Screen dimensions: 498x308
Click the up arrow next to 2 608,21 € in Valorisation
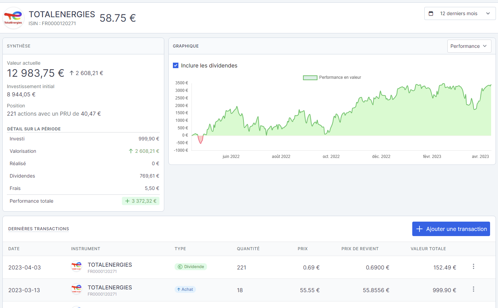click(131, 151)
